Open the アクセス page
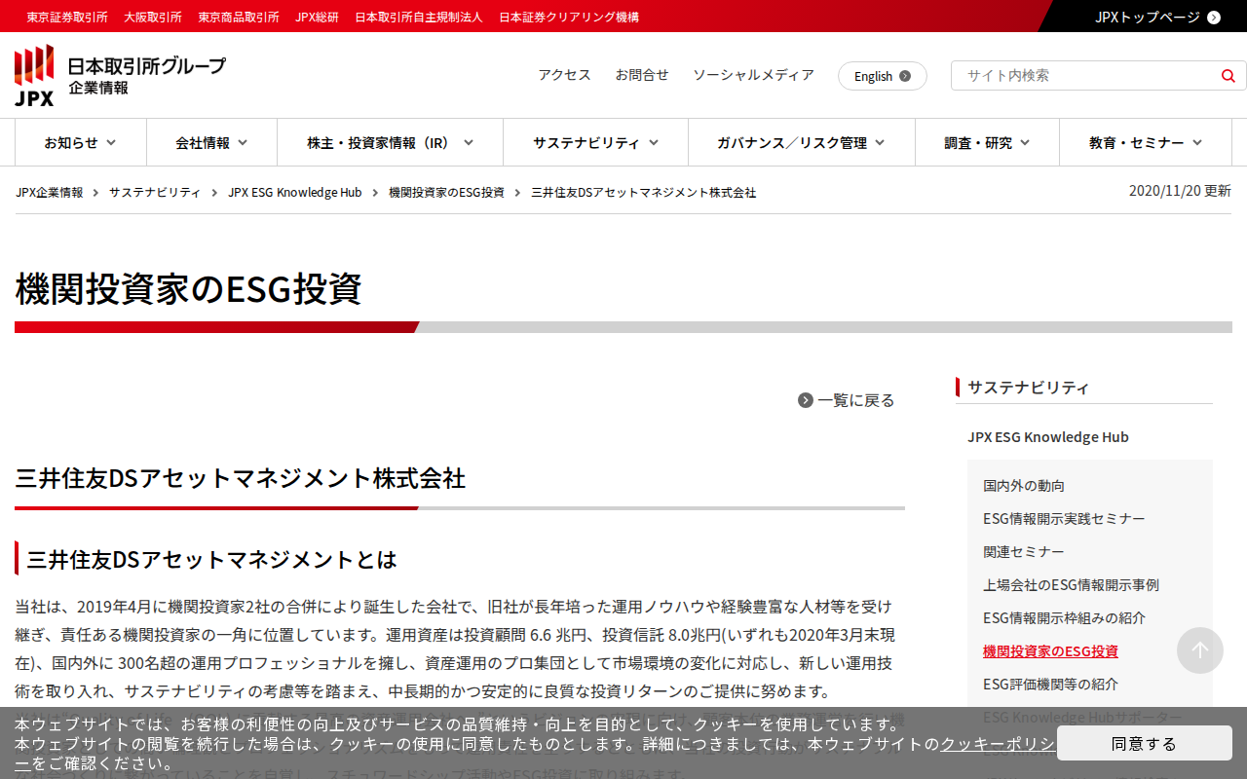Viewport: 1247px width, 779px height. (565, 75)
